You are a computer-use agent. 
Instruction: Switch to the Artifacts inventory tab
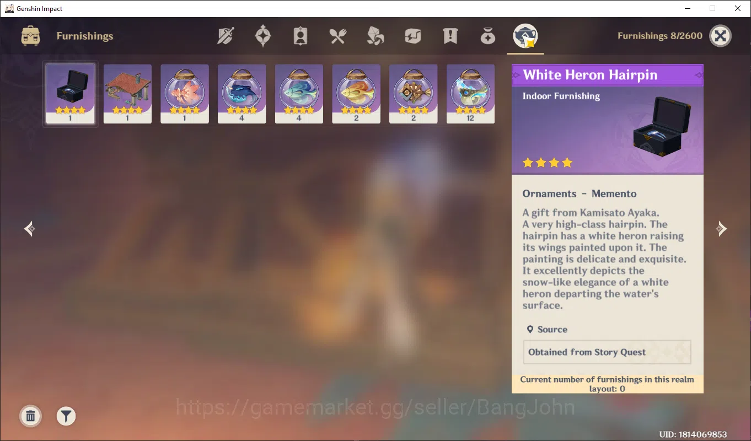pyautogui.click(x=263, y=36)
